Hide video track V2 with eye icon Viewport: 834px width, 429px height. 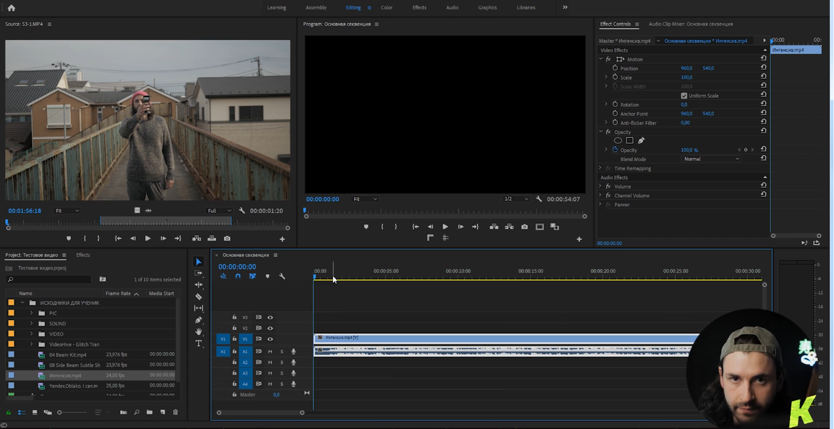(270, 328)
